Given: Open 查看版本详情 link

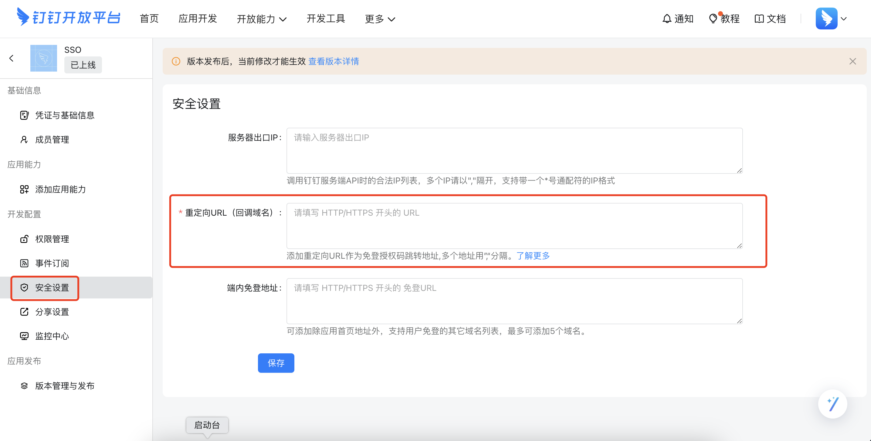Looking at the screenshot, I should click(334, 62).
